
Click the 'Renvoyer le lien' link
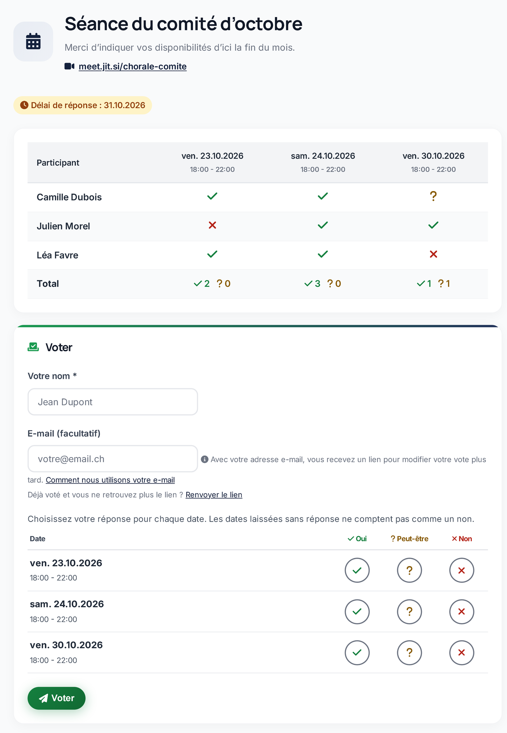point(214,495)
